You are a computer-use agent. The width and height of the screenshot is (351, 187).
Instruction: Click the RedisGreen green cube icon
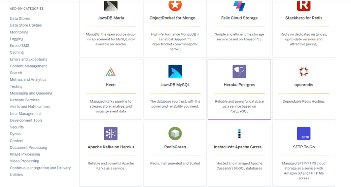coord(175,134)
